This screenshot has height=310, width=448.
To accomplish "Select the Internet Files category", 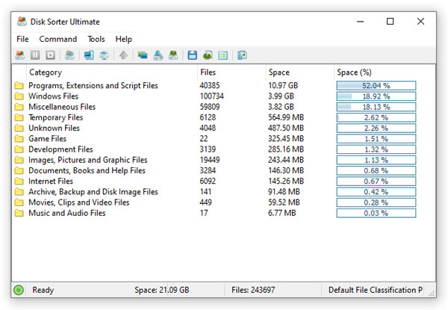I will point(51,181).
